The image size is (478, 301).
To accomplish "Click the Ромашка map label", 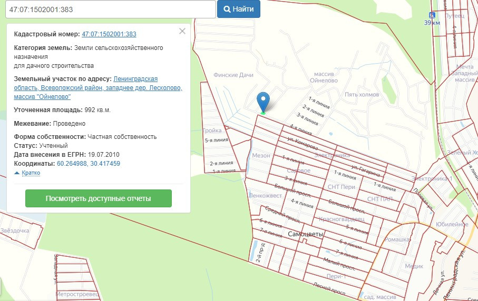I will tap(397, 239).
